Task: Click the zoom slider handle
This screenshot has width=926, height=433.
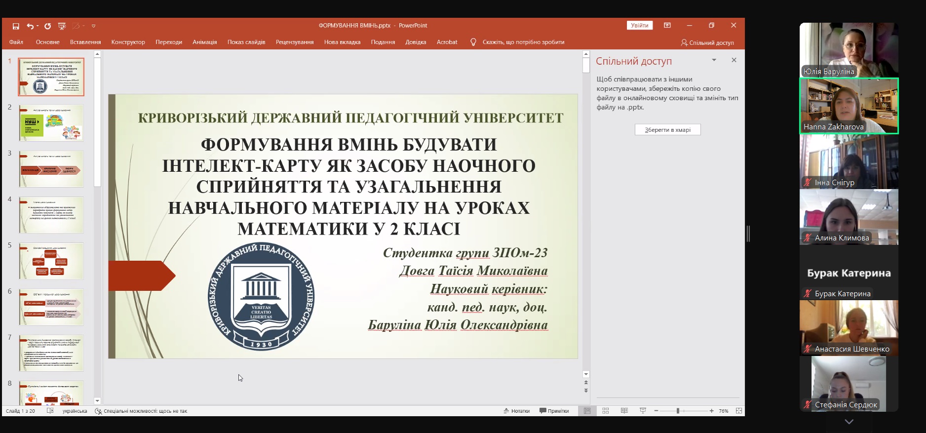Action: point(678,411)
